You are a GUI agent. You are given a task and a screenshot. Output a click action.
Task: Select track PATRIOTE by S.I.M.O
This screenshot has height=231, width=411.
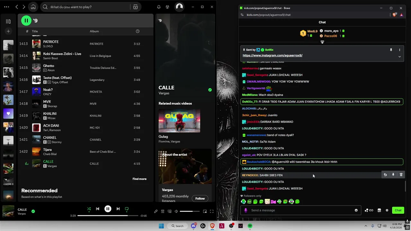85,44
